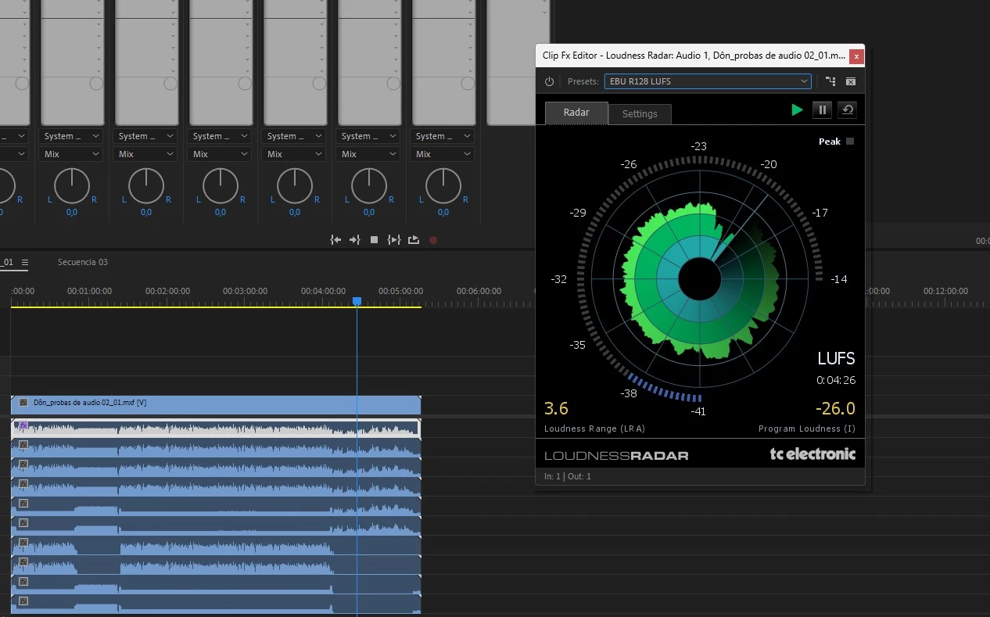Viewport: 990px width, 617px height.
Task: Select the Dôn_probas de audio 02_01.mxf [V] video clip
Action: tap(216, 404)
